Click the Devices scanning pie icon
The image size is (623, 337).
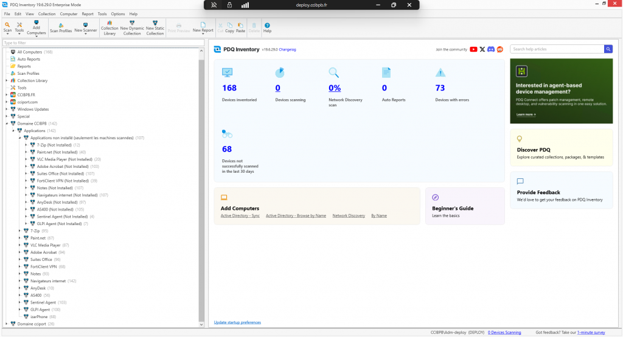280,72
